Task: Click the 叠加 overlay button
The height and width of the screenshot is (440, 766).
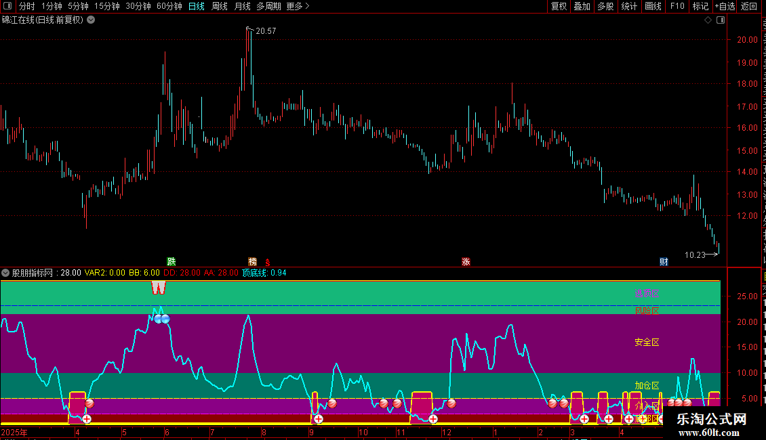Action: [582, 6]
